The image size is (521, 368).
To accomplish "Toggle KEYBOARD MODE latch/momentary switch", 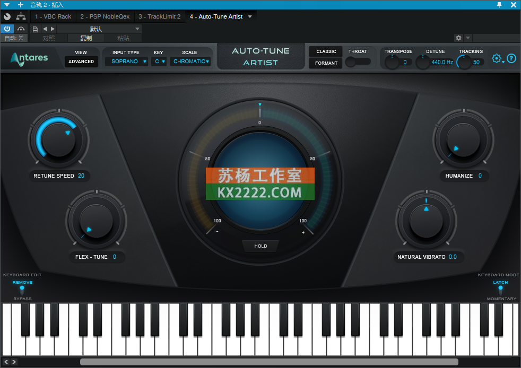I will 500,290.
